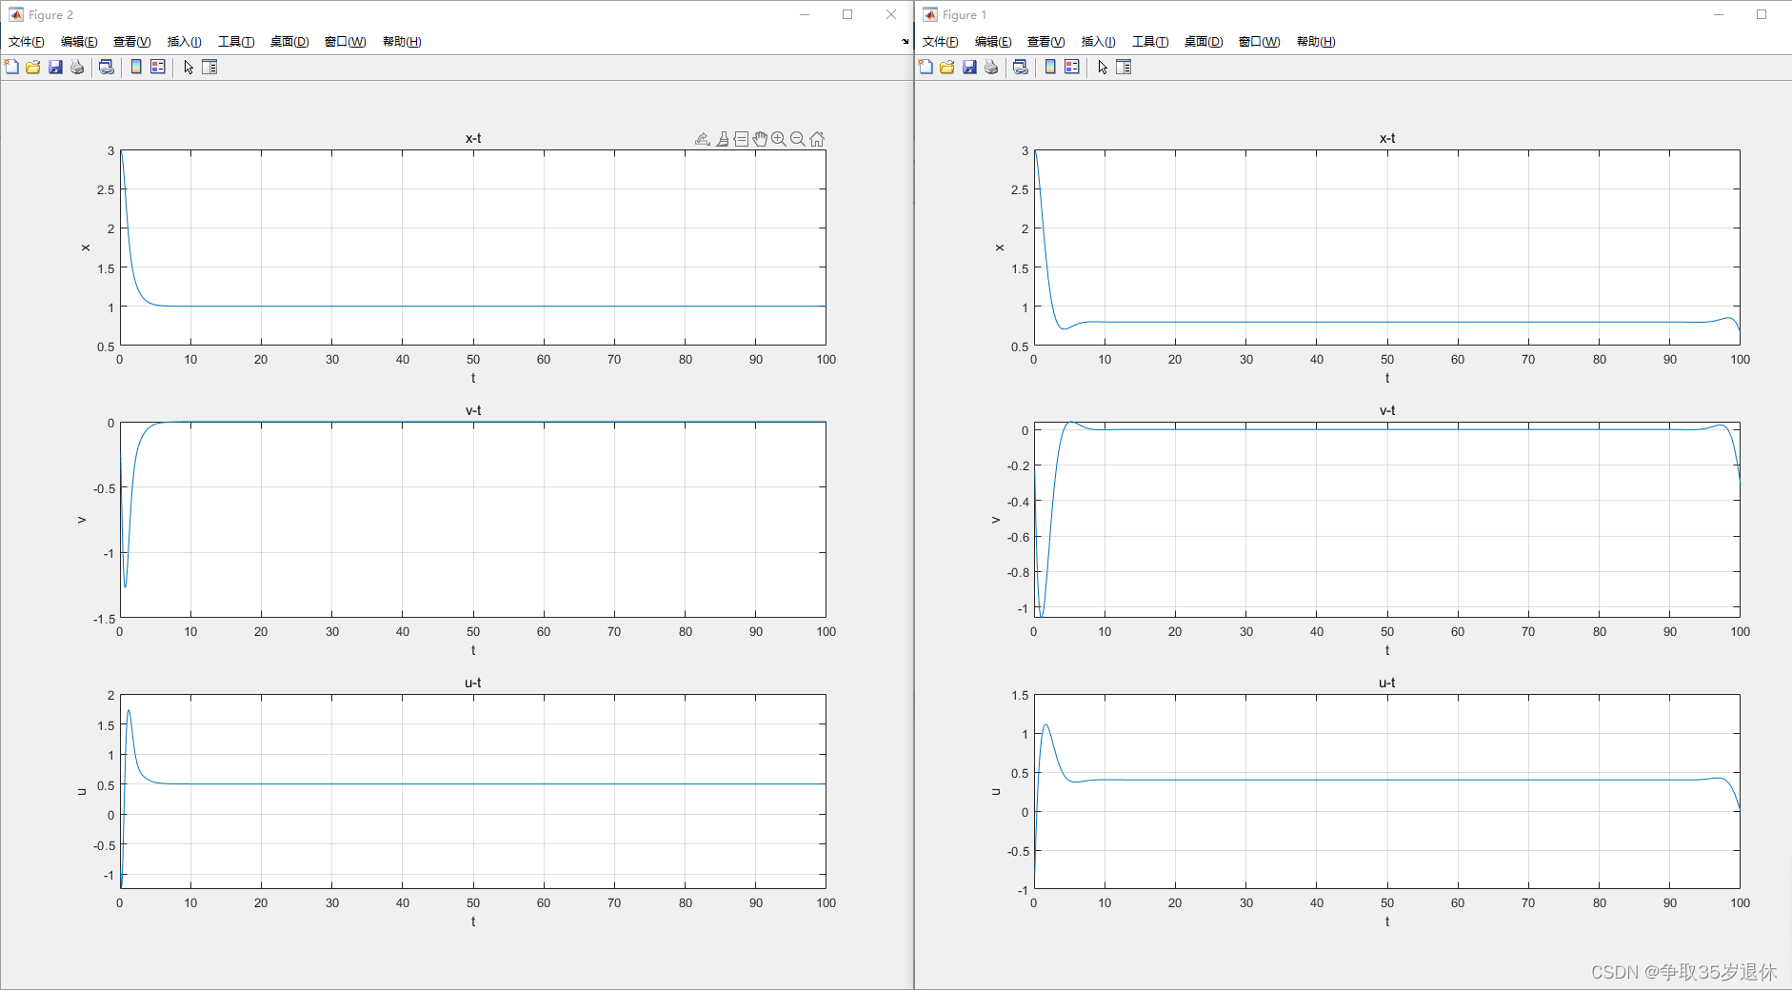Open 工具(T) menu in Figure 1
Image resolution: width=1792 pixels, height=990 pixels.
click(1150, 42)
